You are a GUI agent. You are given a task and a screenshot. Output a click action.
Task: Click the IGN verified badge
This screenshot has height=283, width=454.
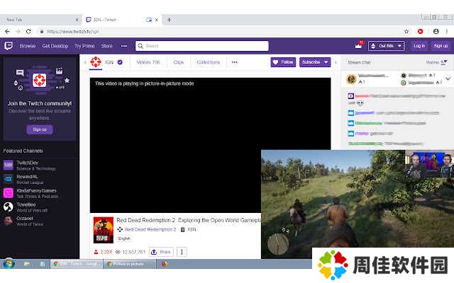(120, 62)
